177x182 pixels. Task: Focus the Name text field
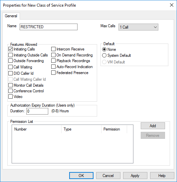click(x=49, y=27)
